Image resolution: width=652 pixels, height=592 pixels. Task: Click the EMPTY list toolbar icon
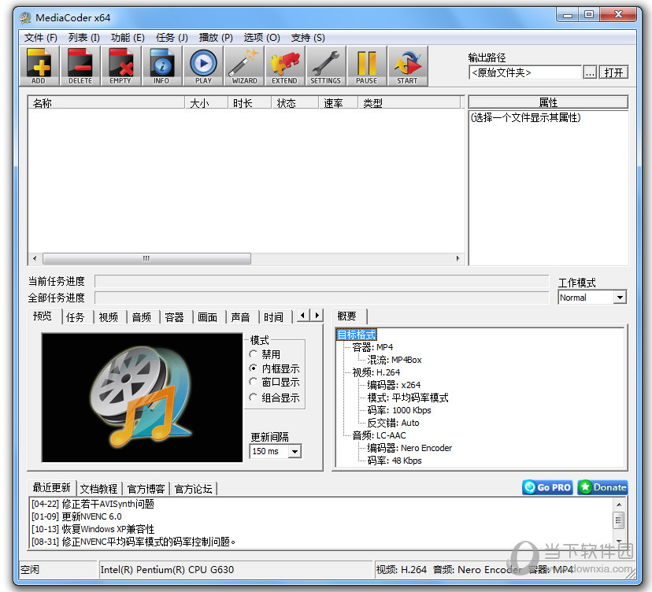(120, 66)
